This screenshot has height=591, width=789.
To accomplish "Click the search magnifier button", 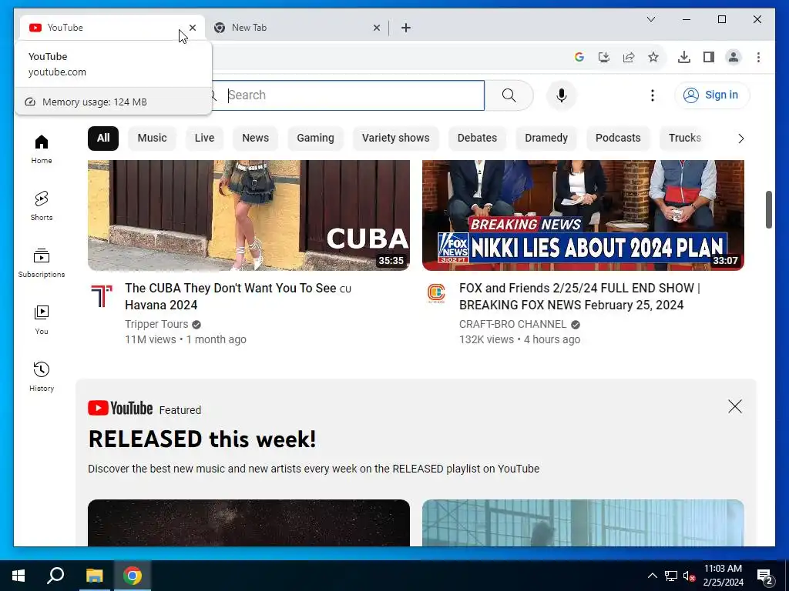I will tap(509, 95).
